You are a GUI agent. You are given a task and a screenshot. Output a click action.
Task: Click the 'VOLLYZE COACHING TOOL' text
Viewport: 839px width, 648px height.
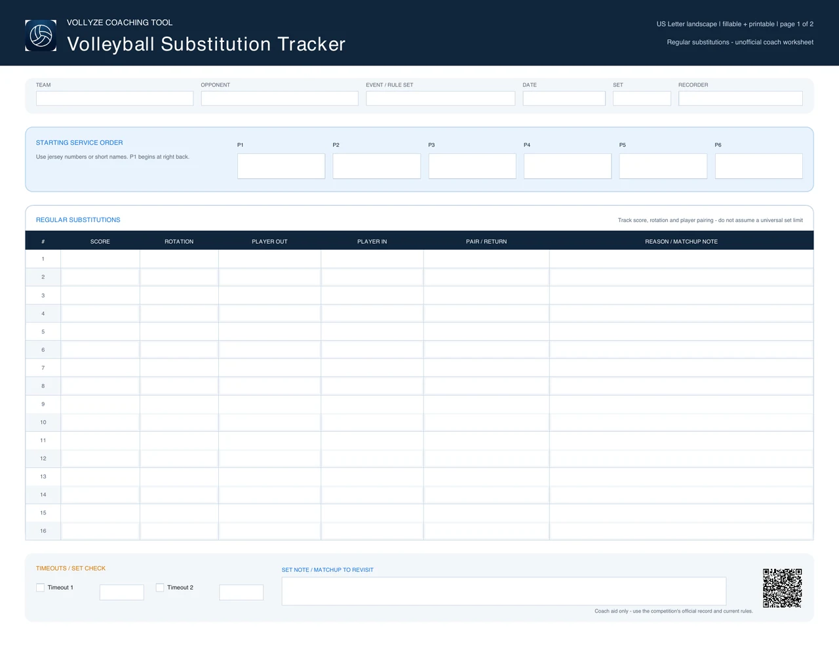[119, 22]
